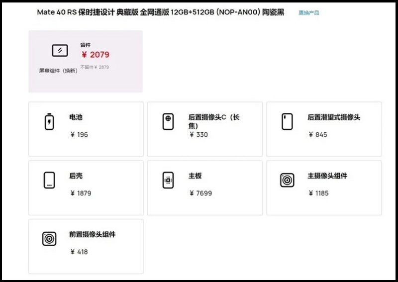
Task: Click the 前置摄像头组件 title
Action: click(x=93, y=235)
